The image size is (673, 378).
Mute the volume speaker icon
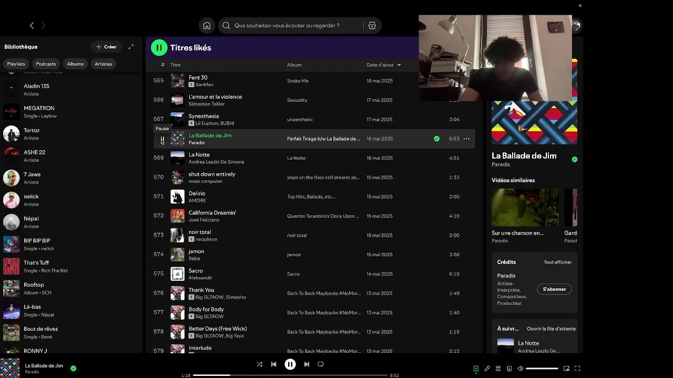[520, 369]
